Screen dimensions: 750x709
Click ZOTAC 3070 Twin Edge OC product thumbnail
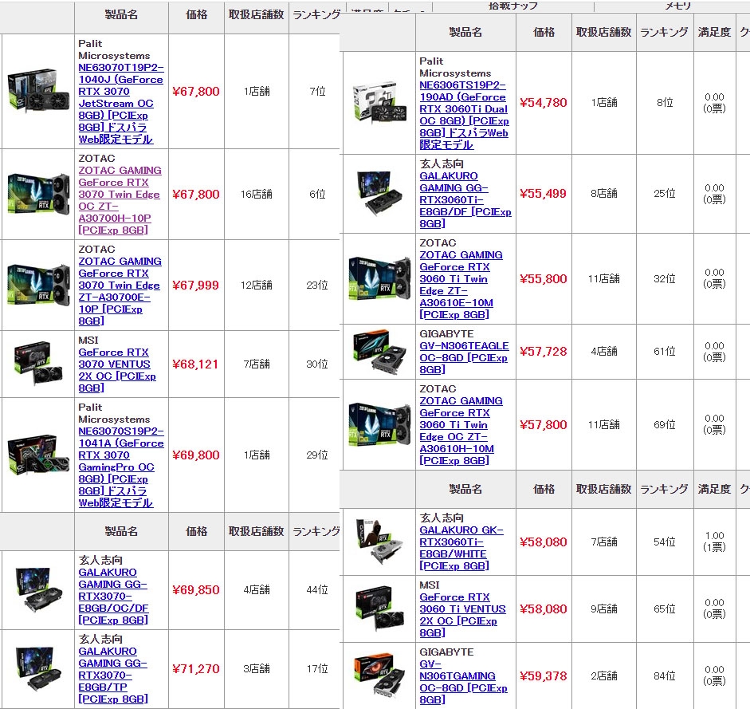[x=38, y=194]
